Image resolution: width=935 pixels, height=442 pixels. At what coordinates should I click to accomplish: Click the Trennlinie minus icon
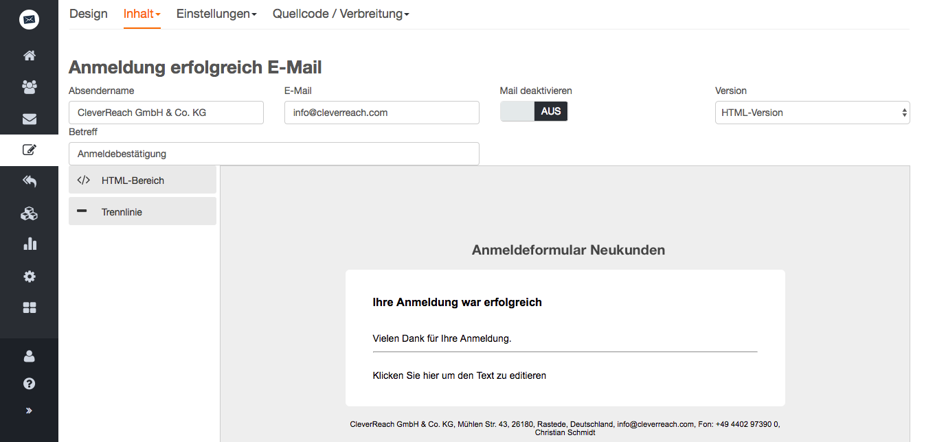82,211
